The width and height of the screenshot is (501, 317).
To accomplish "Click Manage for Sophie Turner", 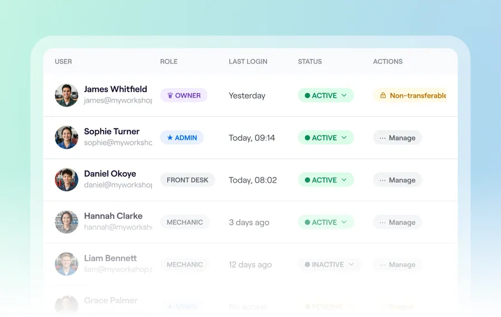I will [x=397, y=138].
